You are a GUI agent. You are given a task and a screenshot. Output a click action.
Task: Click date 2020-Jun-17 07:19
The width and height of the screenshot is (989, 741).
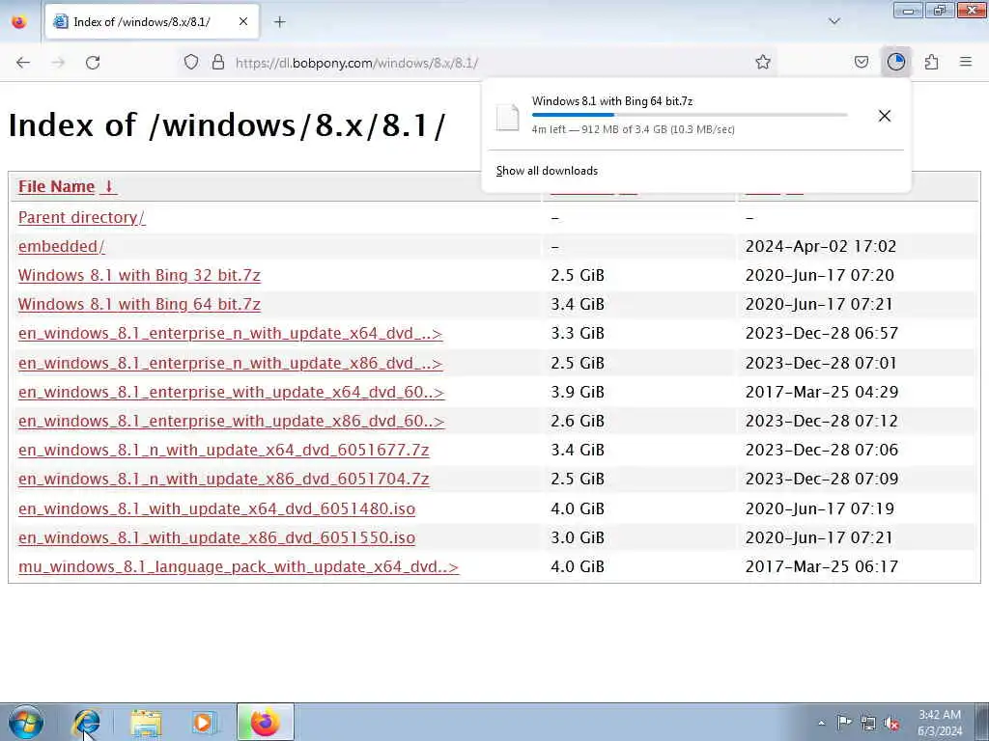[x=819, y=508]
